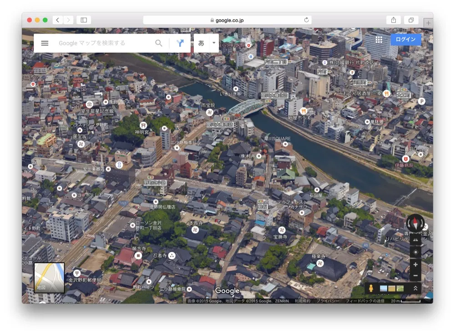Open the フィードバックの送信 feedback link
455x335 pixels.
365,301
